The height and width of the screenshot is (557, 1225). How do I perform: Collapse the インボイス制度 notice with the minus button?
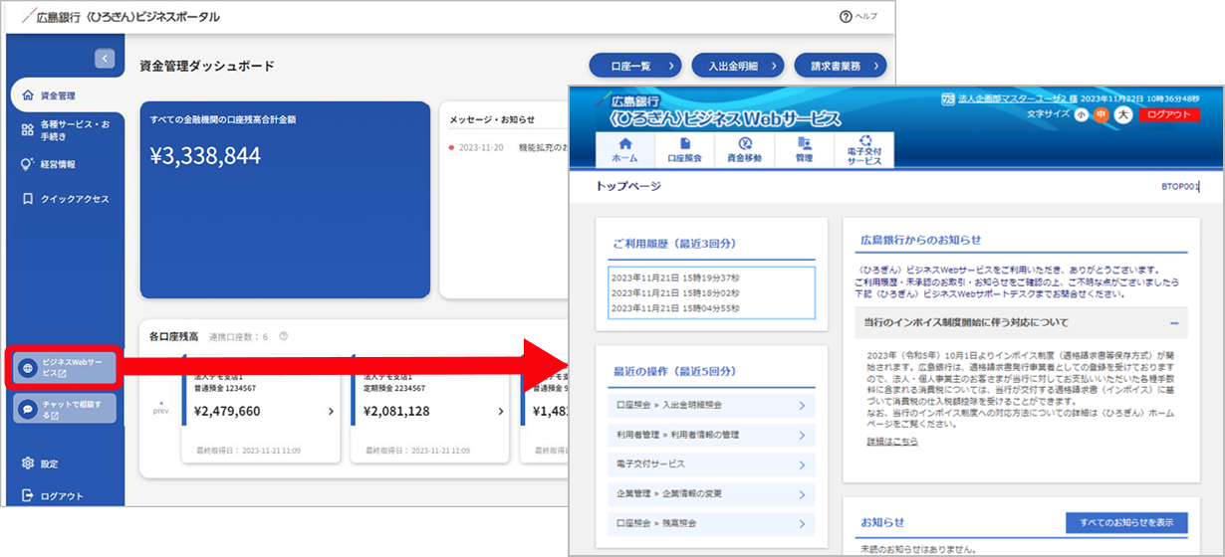pos(1174,323)
